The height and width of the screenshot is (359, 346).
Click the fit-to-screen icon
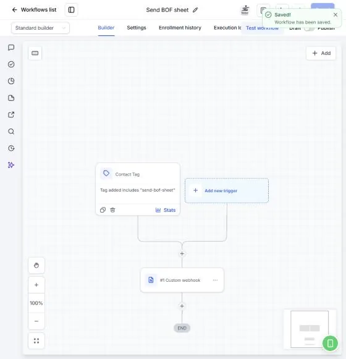click(36, 341)
